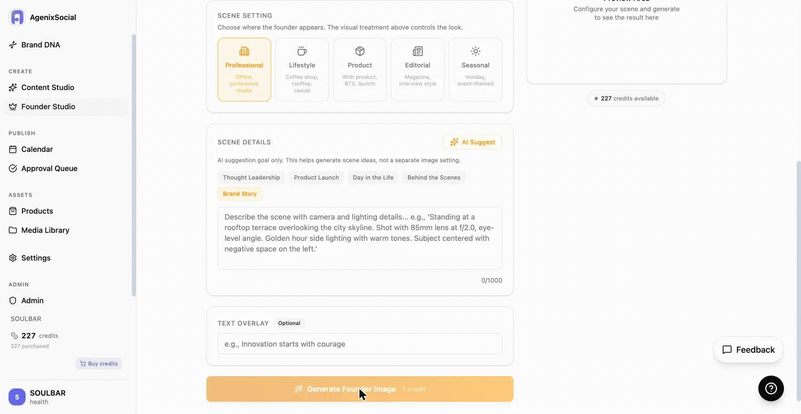Screen dimensions: 801x414
Task: Select the Product scene setting
Action: click(x=360, y=69)
